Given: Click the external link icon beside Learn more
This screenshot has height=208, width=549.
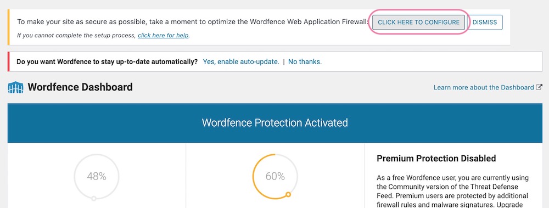Looking at the screenshot, I should [x=539, y=87].
